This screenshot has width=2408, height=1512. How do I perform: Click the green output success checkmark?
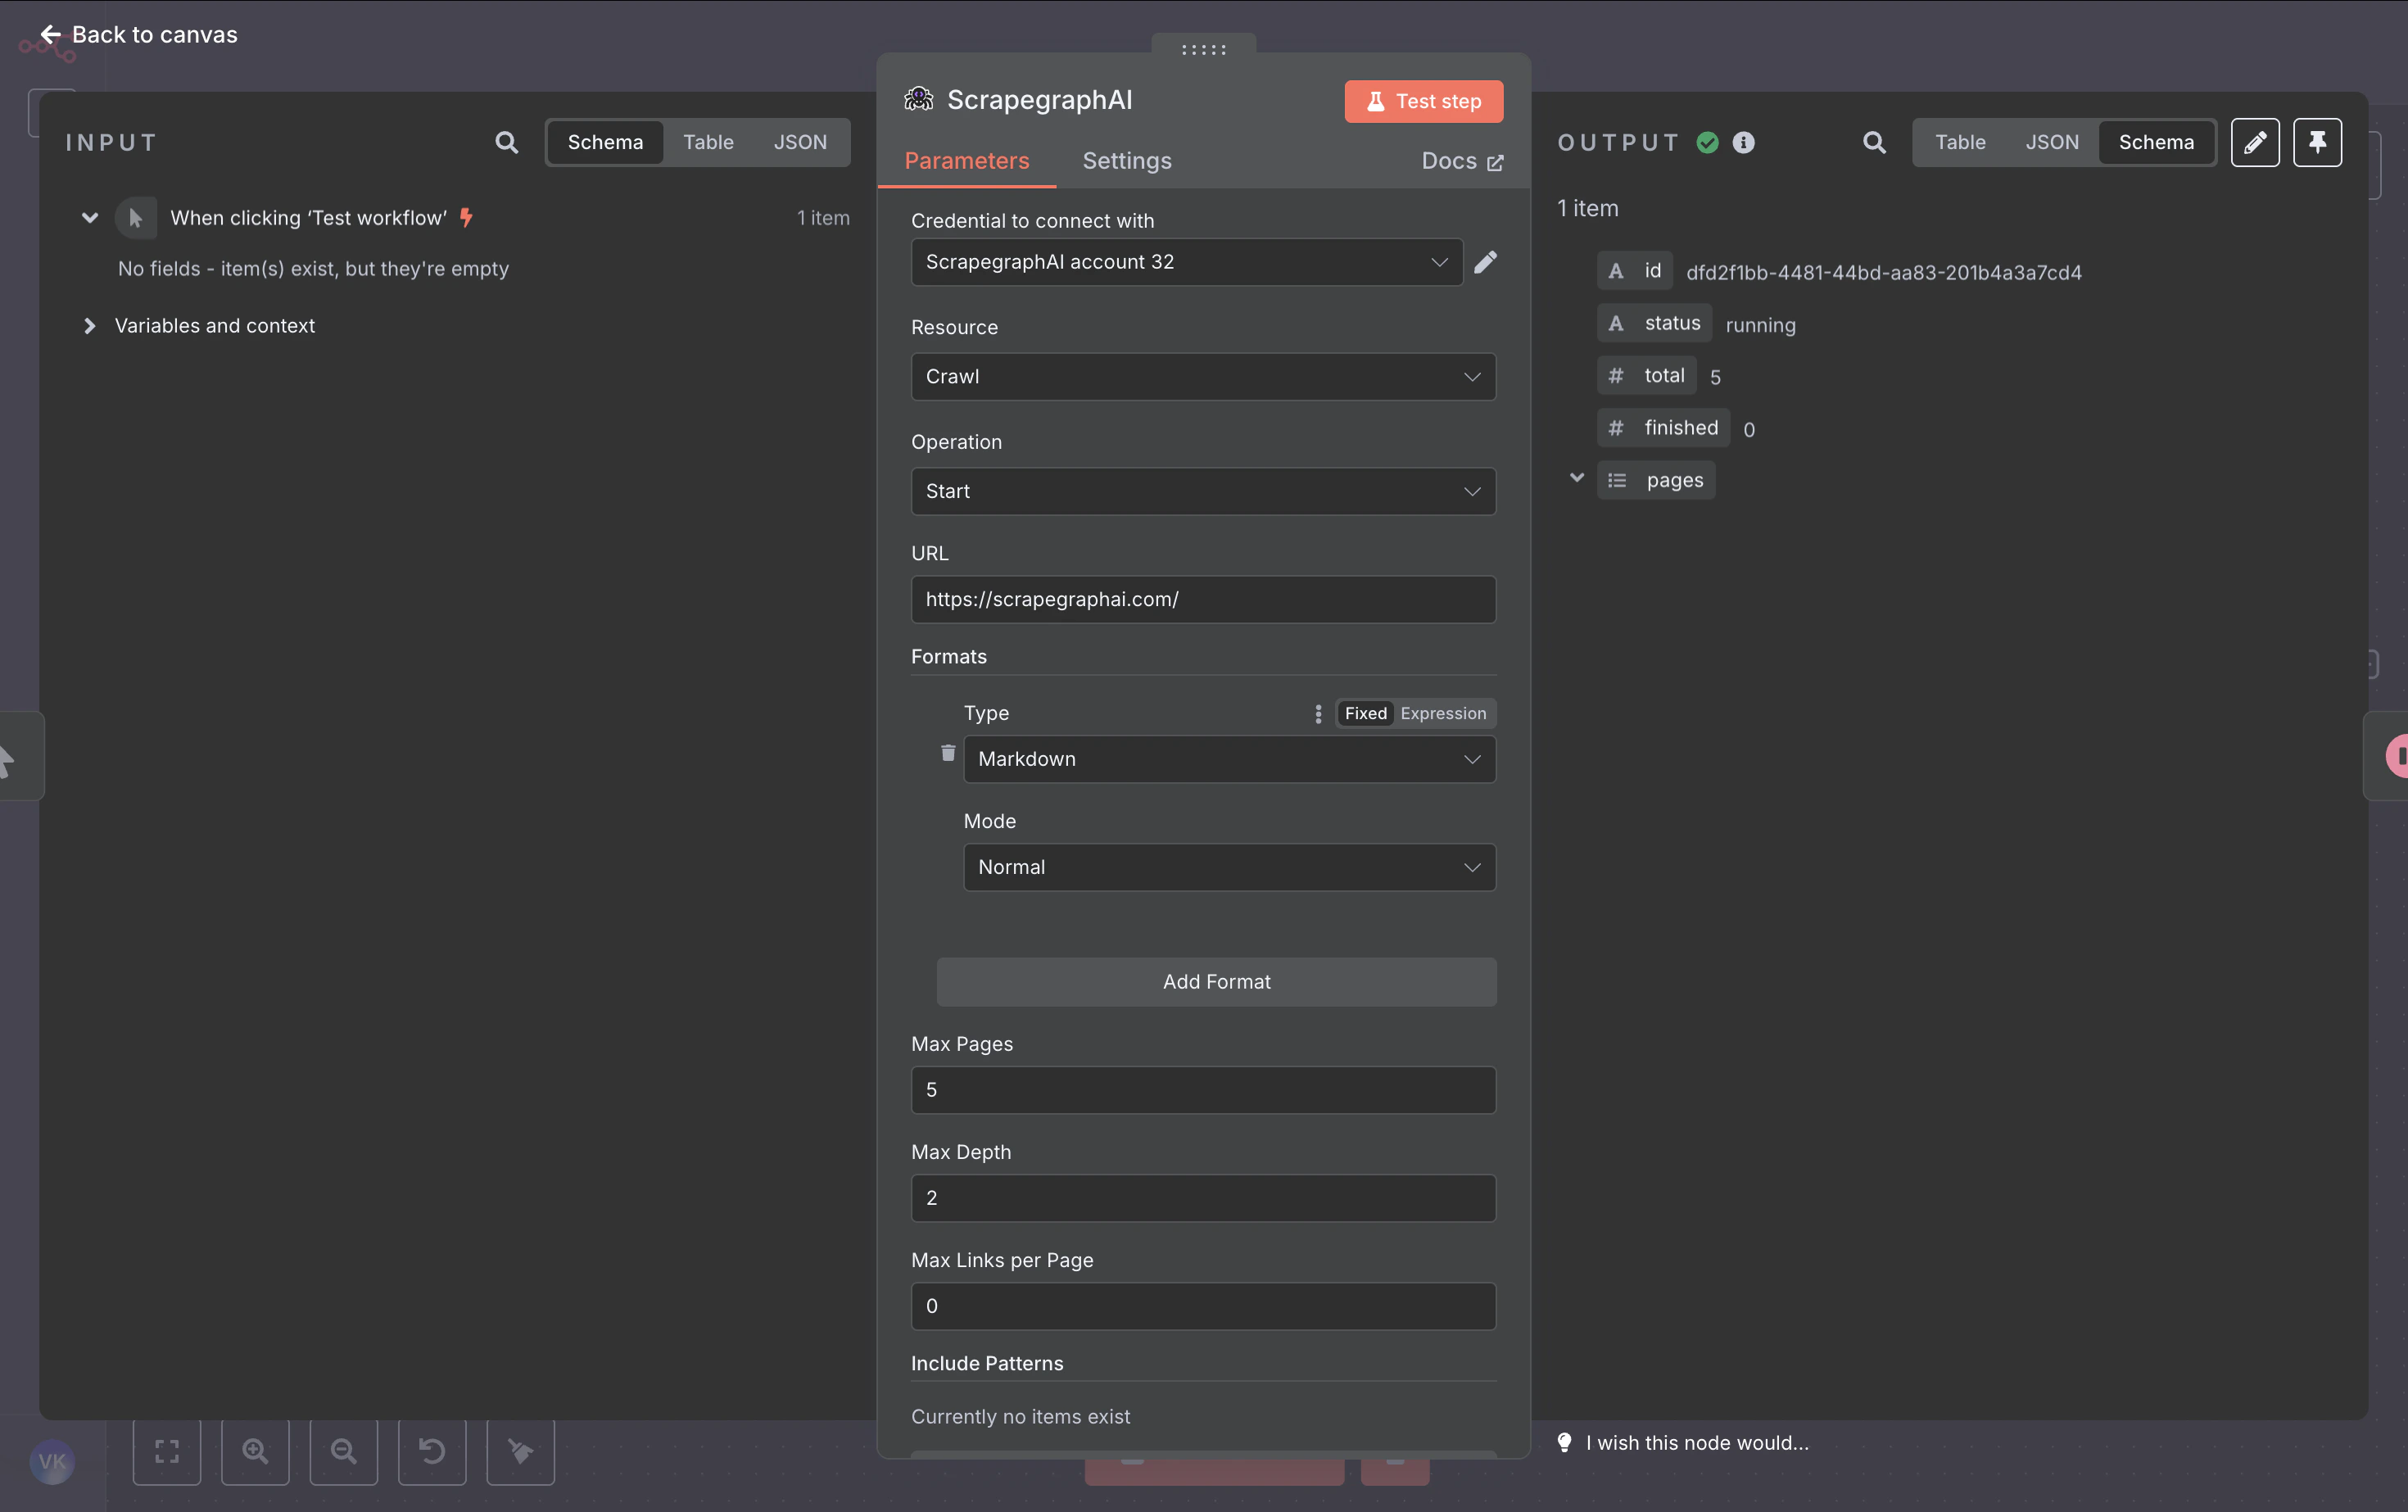click(1708, 142)
